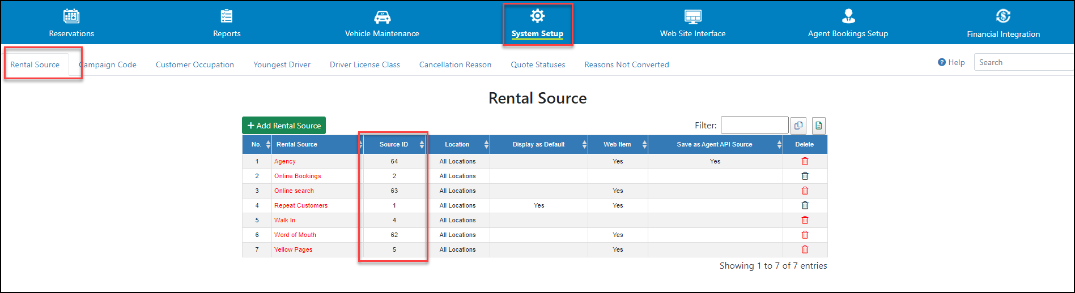Open the System Setup gear icon
This screenshot has width=1075, height=293.
(x=537, y=16)
